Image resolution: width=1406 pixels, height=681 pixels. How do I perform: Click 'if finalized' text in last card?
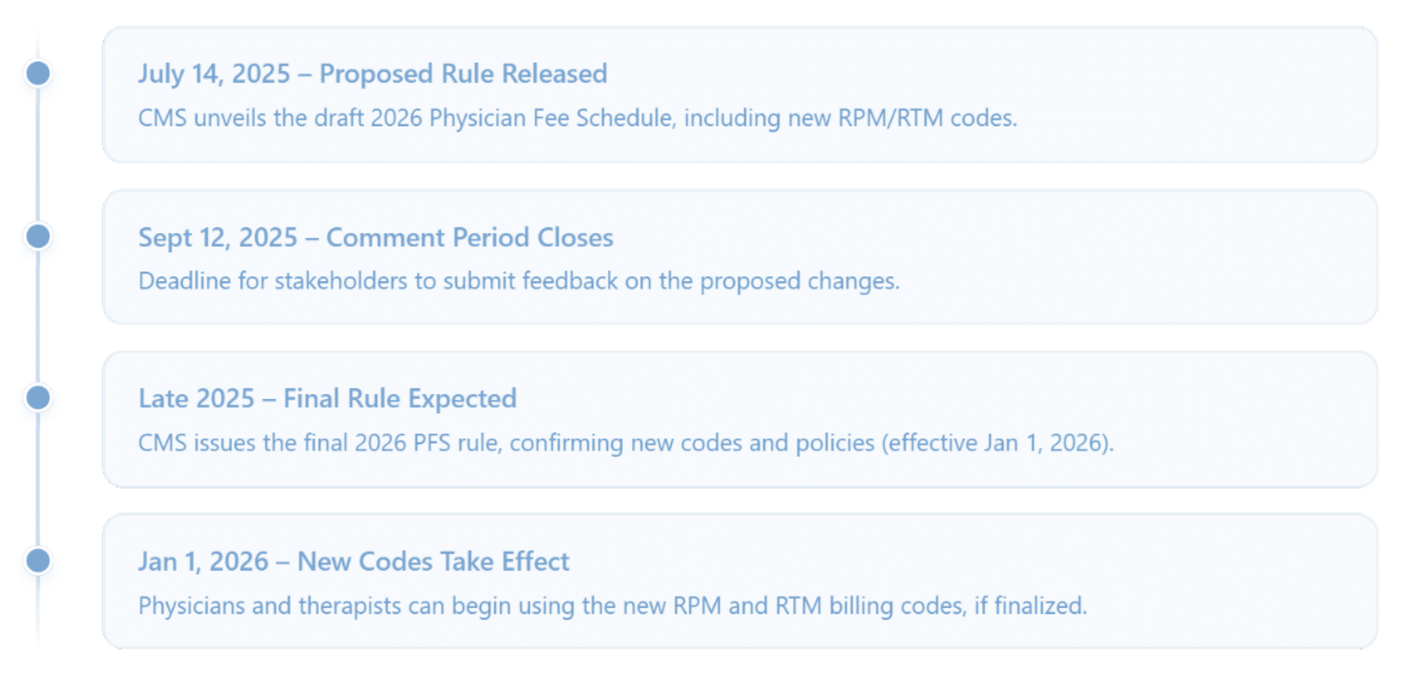coord(1030,605)
